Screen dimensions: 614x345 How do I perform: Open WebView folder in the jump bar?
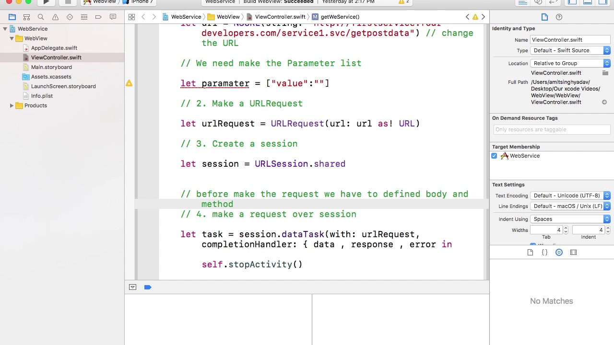click(x=224, y=17)
